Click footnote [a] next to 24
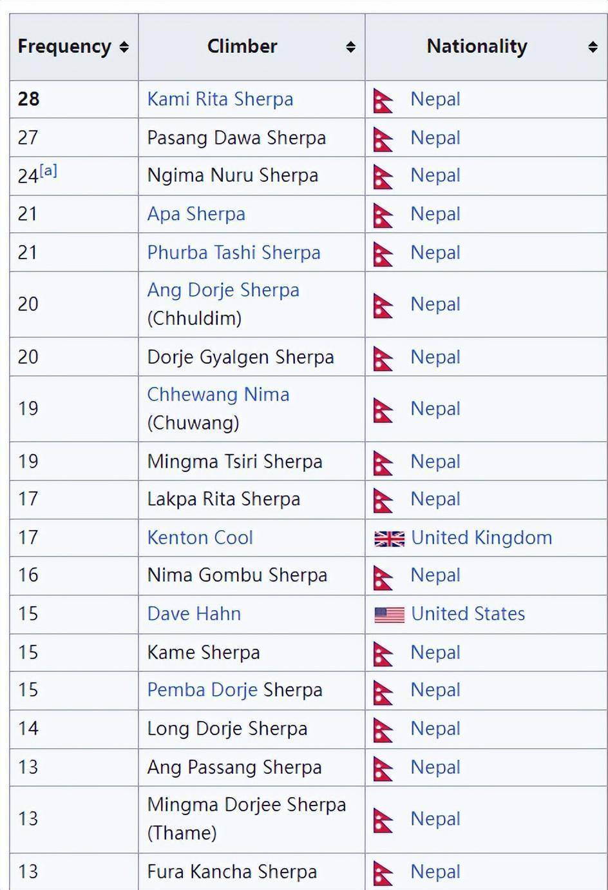Screen dimensions: 608x890 tap(48, 171)
